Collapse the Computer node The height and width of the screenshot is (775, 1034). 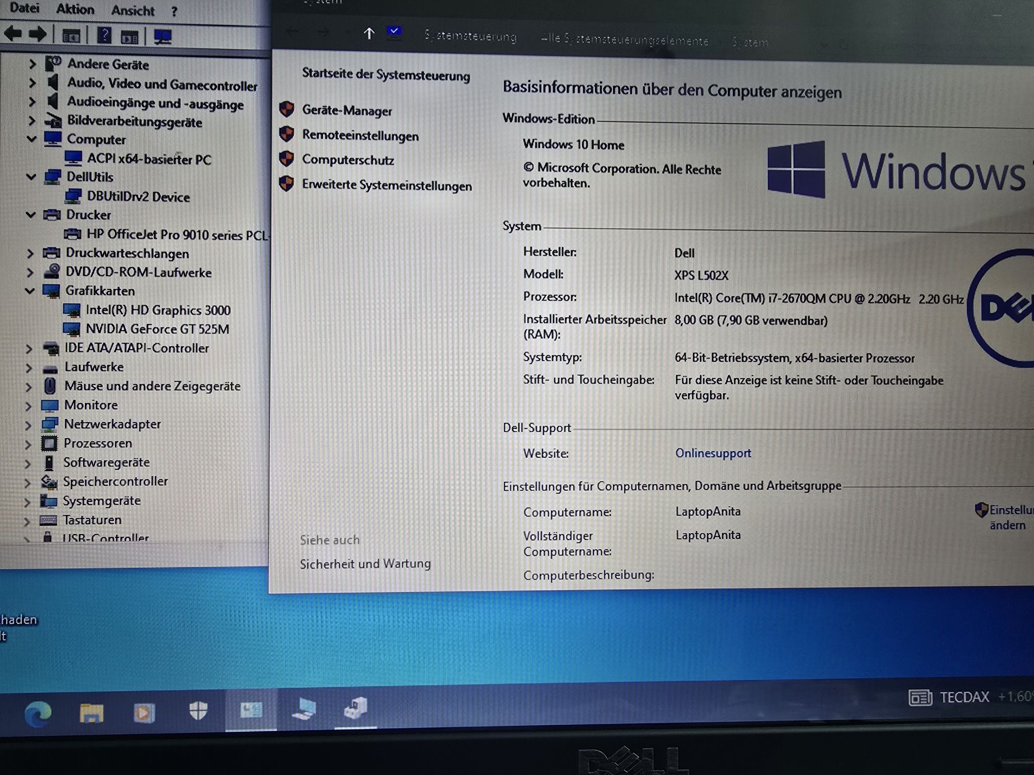click(32, 139)
